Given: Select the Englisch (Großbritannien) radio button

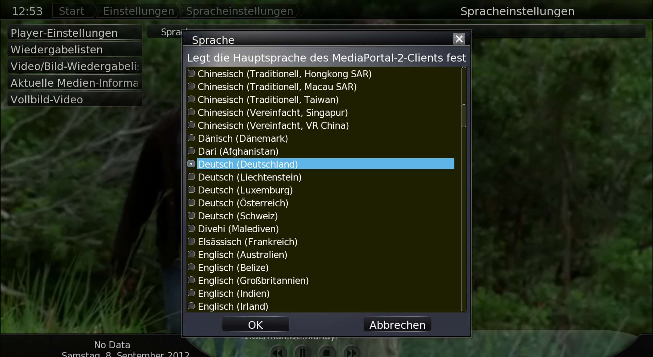Looking at the screenshot, I should (x=191, y=280).
